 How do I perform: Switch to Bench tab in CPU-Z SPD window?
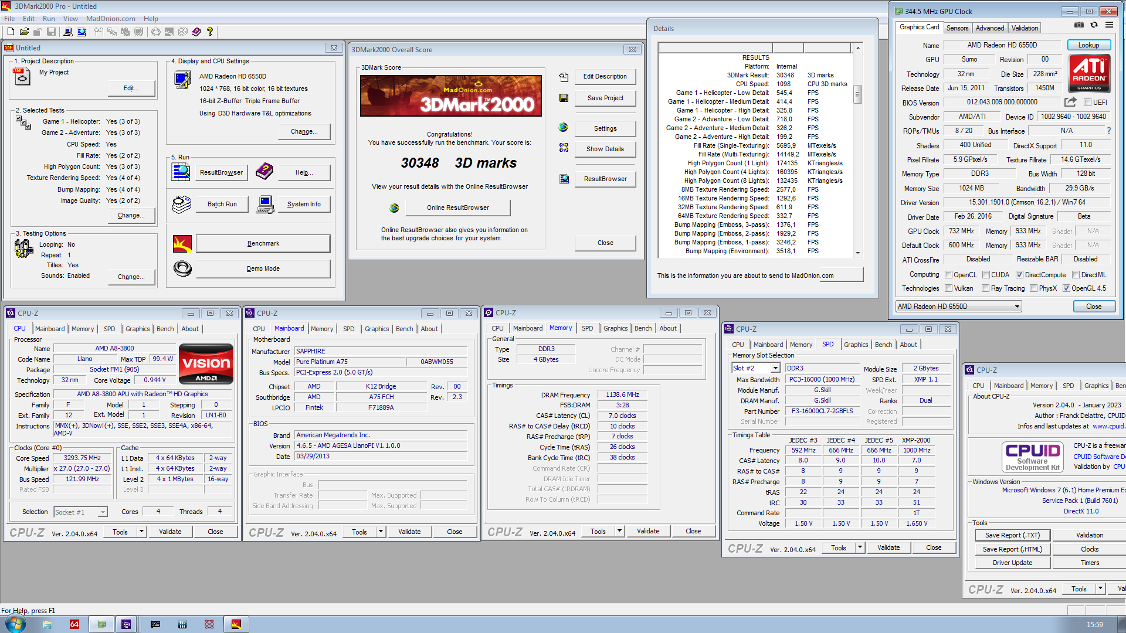883,345
